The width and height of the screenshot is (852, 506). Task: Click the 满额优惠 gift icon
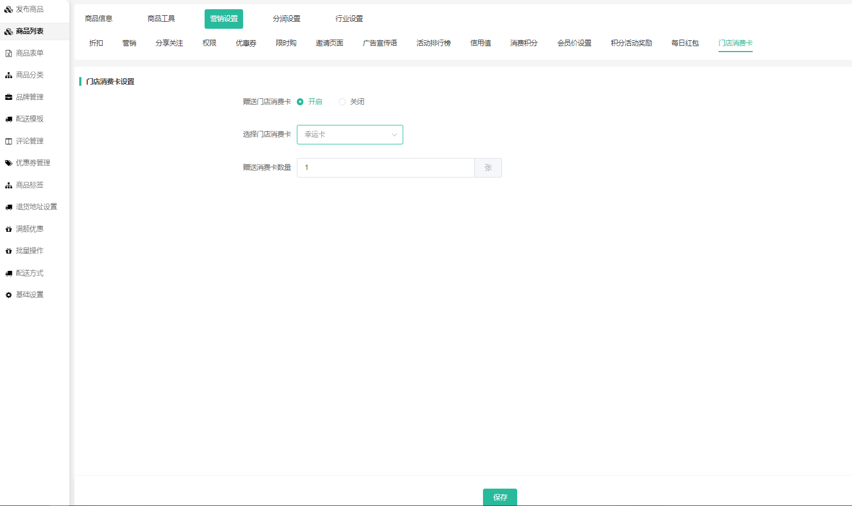coord(9,229)
